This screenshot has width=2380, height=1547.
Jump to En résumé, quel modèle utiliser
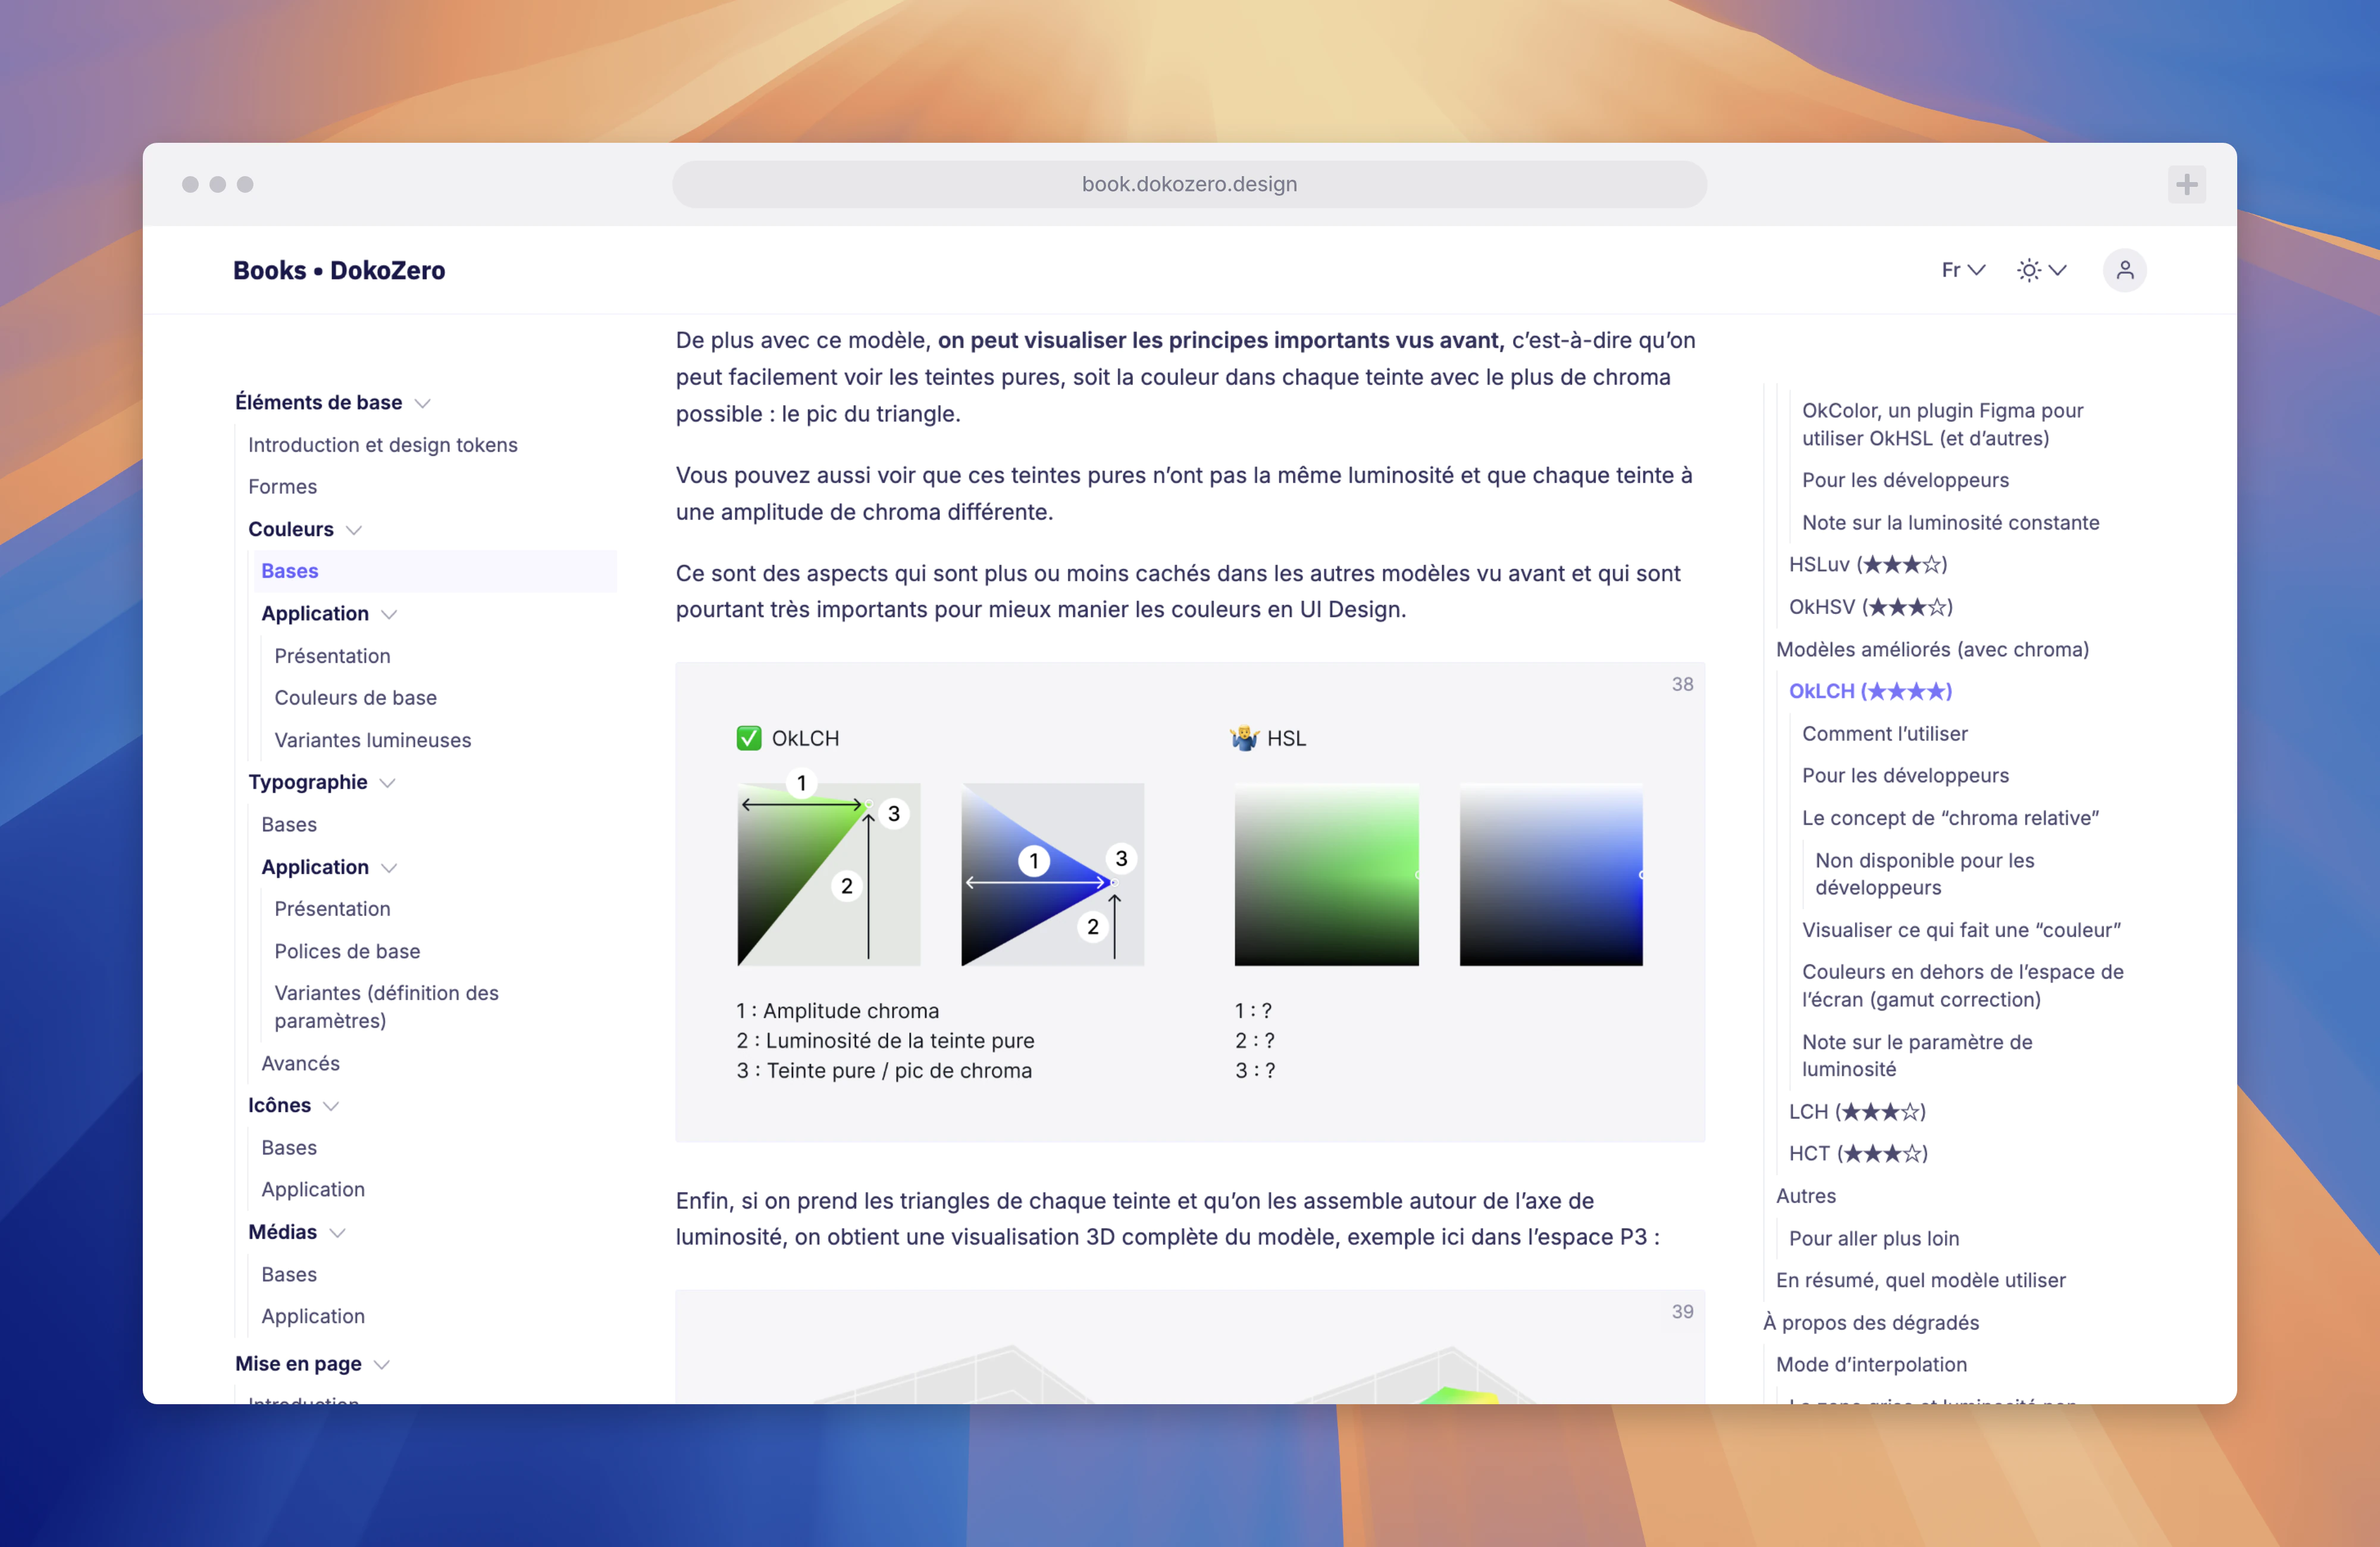(1921, 1281)
